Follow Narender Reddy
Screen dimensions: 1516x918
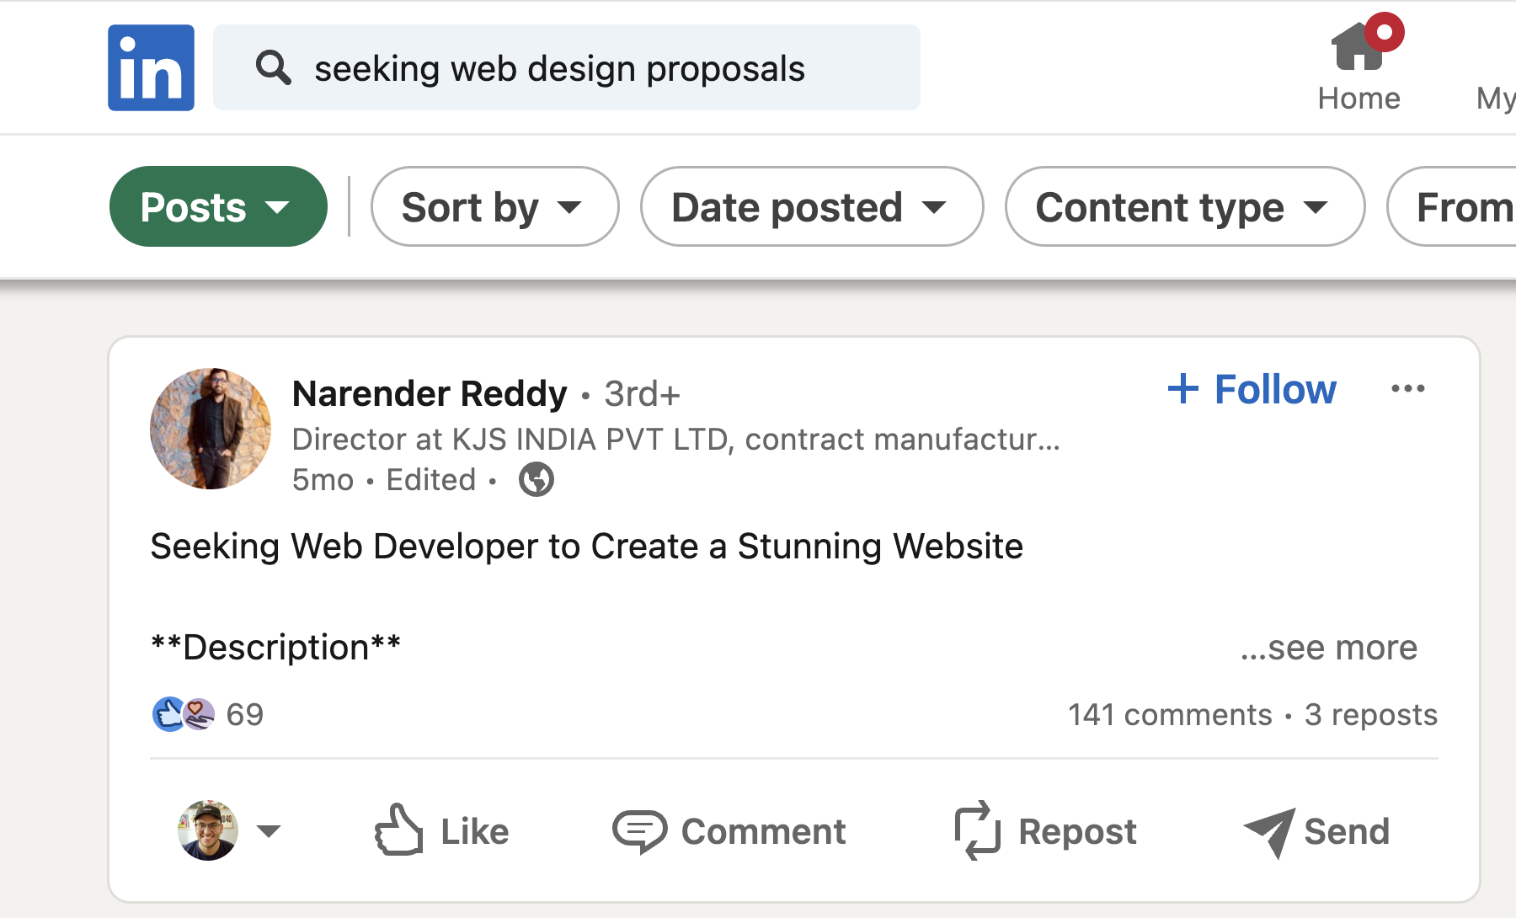(x=1252, y=388)
